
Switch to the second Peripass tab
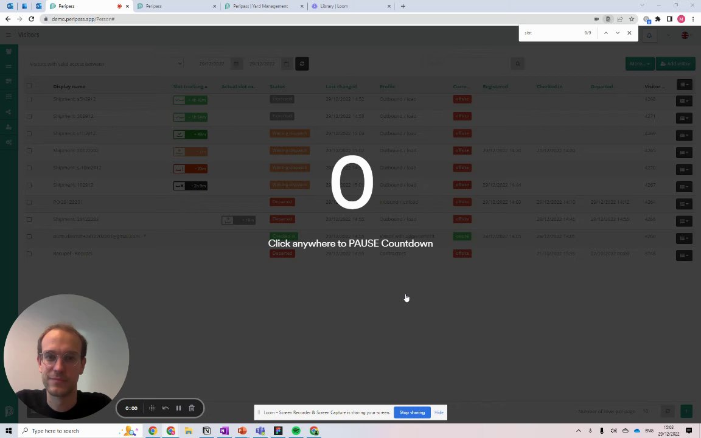click(176, 6)
